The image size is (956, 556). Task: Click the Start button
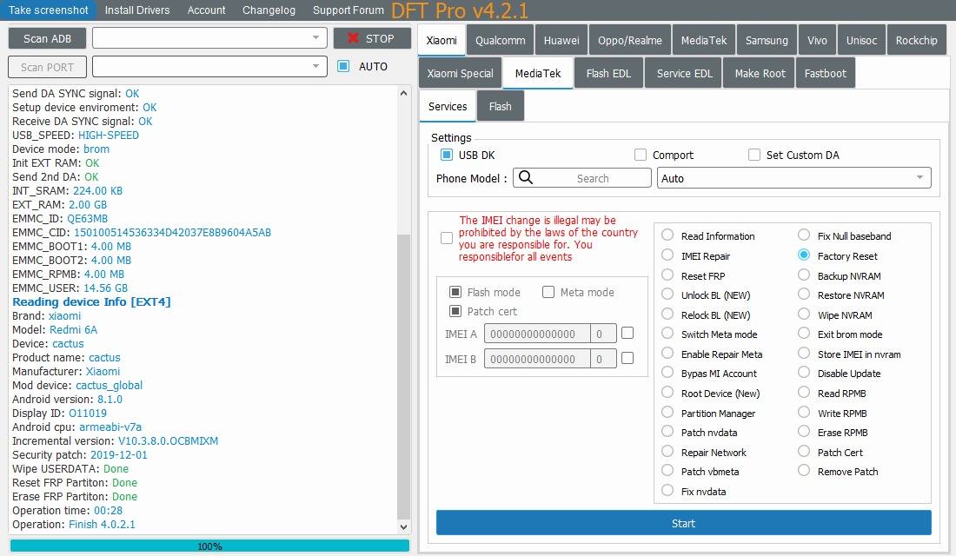[x=683, y=523]
